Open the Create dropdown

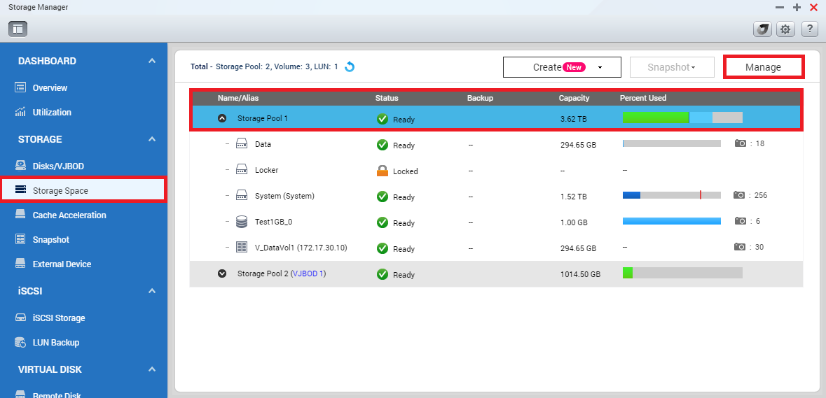pyautogui.click(x=562, y=67)
